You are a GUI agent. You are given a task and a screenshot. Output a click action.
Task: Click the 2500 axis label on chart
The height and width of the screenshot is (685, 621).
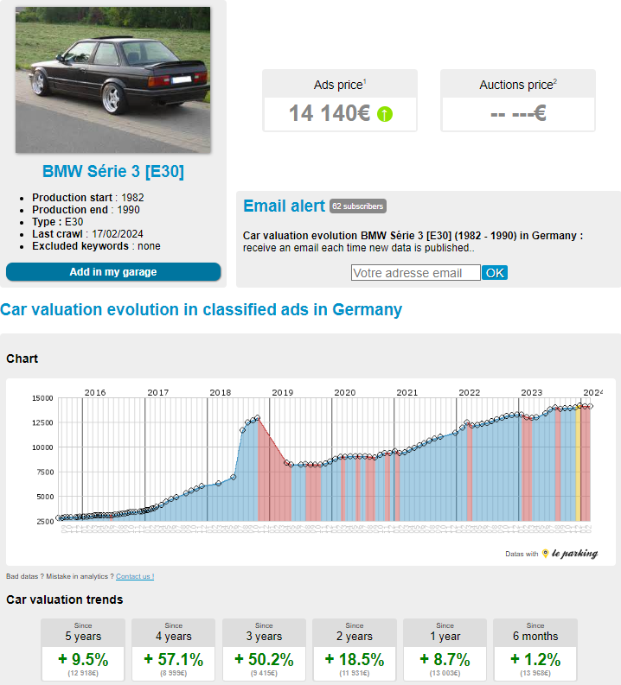[45, 521]
